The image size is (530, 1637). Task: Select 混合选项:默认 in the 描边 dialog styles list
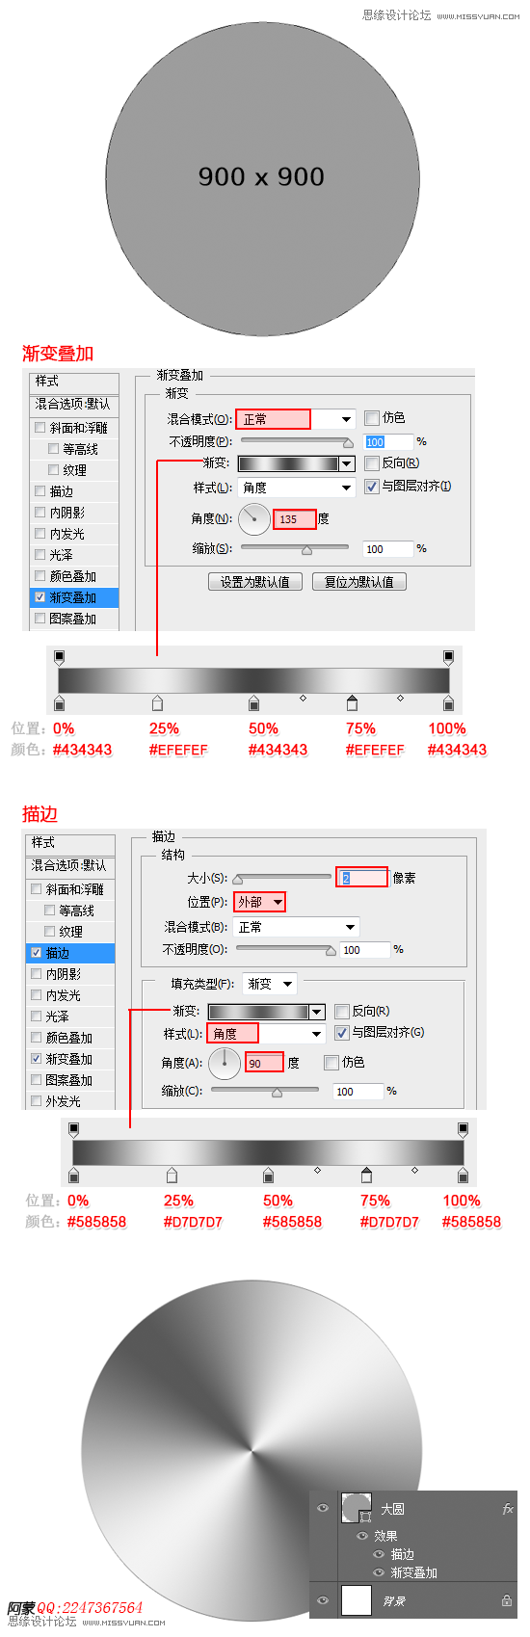[x=70, y=865]
